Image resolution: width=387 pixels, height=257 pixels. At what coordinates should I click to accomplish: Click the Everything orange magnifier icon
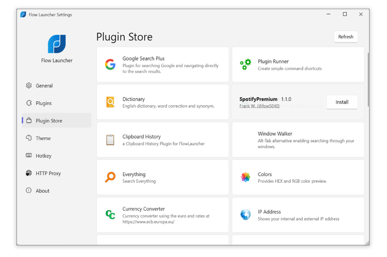pyautogui.click(x=110, y=177)
